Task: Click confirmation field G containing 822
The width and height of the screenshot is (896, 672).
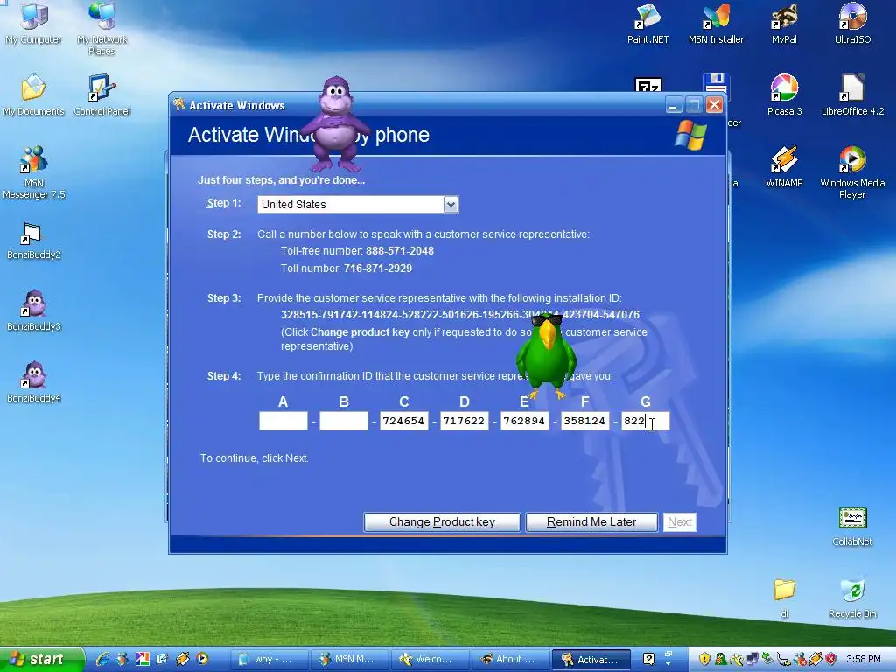Action: (645, 421)
